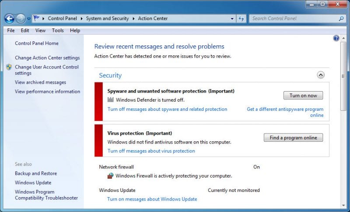Click the Find a program online button
Image resolution: width=350 pixels, height=212 pixels.
(293, 138)
